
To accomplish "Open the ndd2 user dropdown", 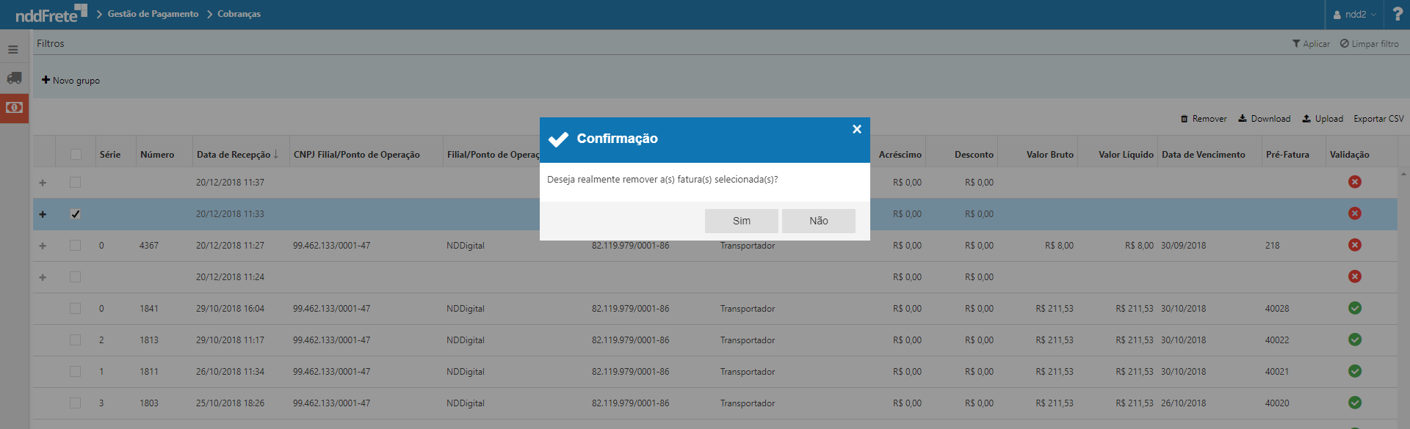I will (x=1354, y=15).
